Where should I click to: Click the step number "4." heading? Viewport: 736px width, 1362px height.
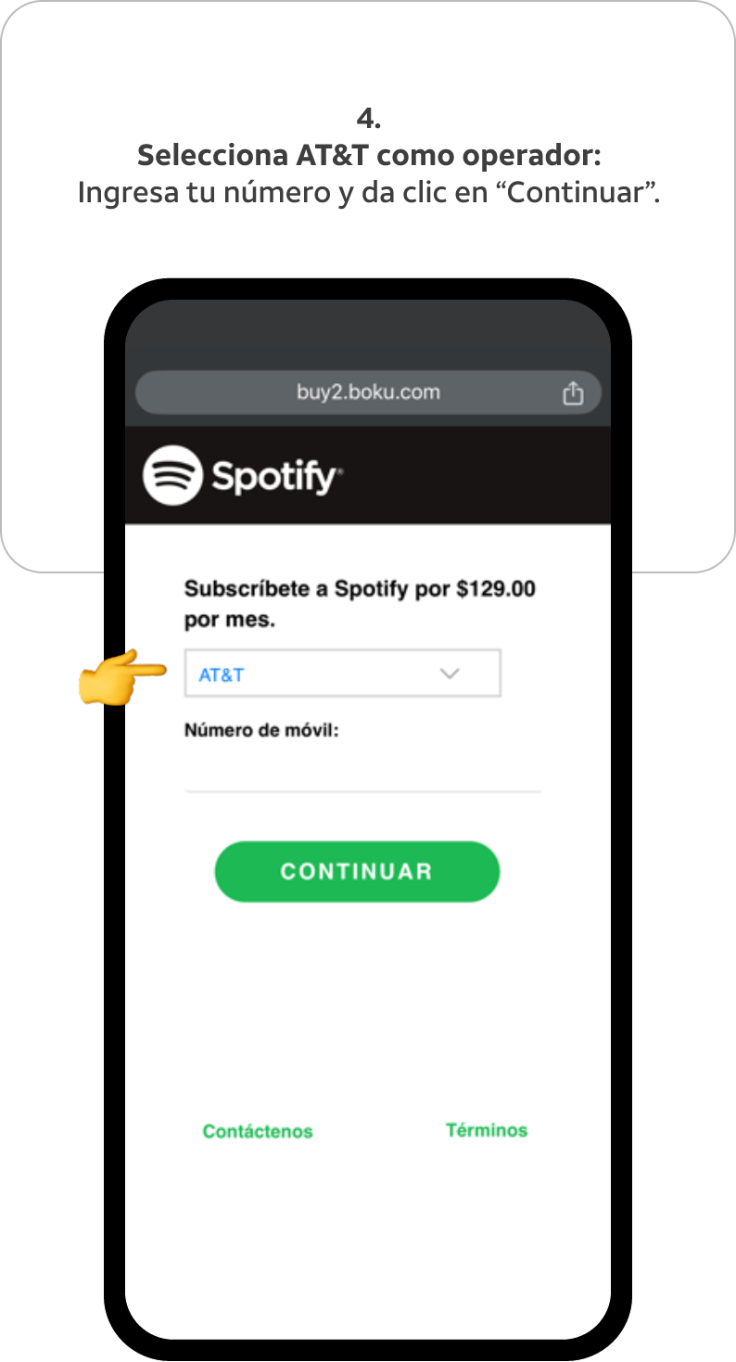[369, 119]
